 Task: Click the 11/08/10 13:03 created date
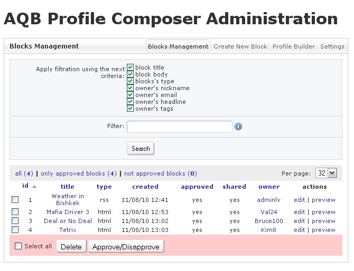coord(145,230)
